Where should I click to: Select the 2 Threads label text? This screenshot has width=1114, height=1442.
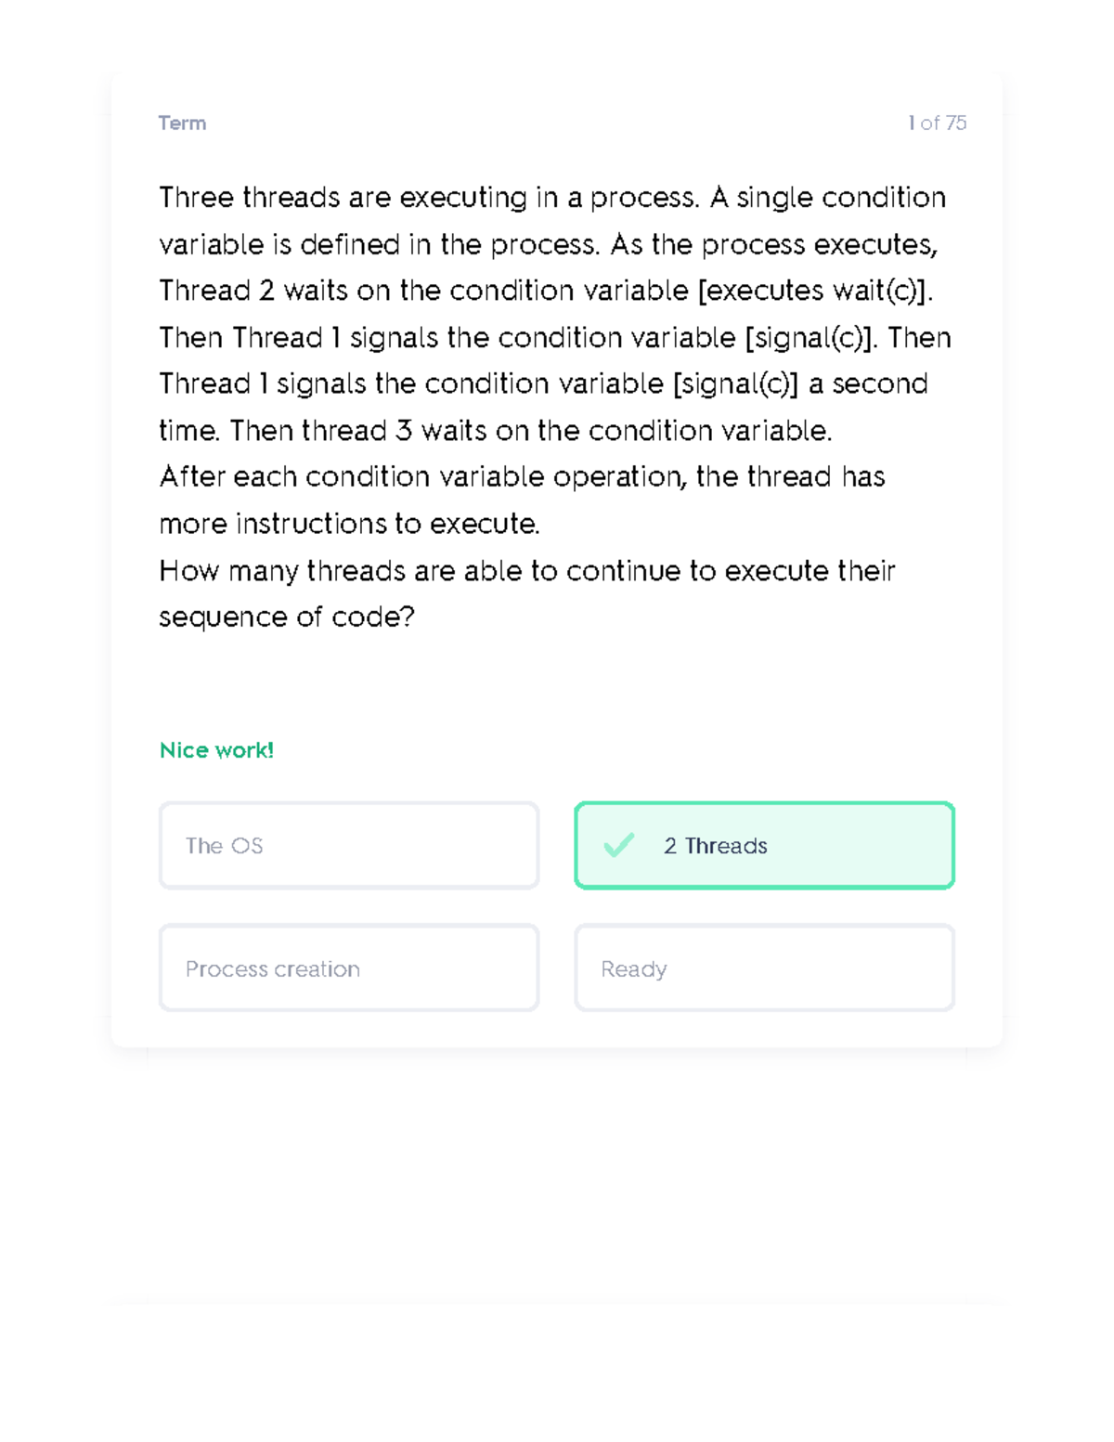coord(715,846)
